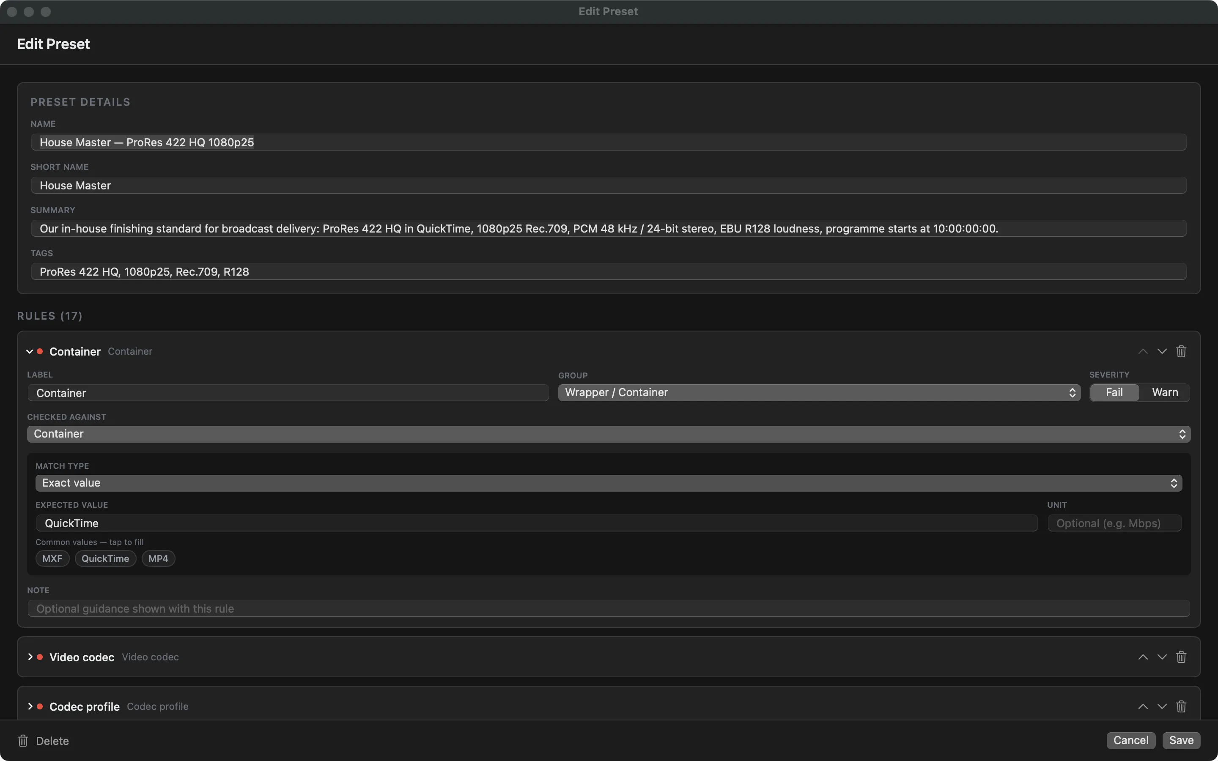Viewport: 1218px width, 761px height.
Task: Set severity to Fail
Action: coord(1114,392)
